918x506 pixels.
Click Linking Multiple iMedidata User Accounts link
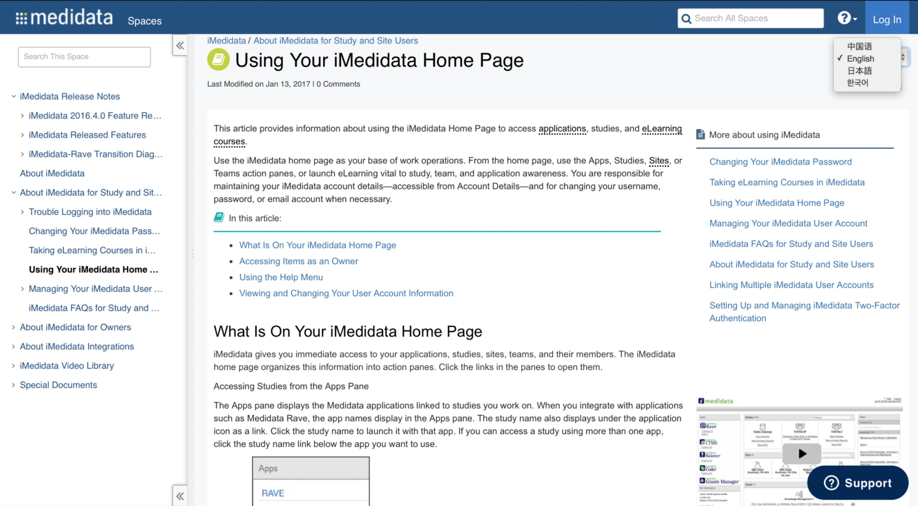(791, 284)
